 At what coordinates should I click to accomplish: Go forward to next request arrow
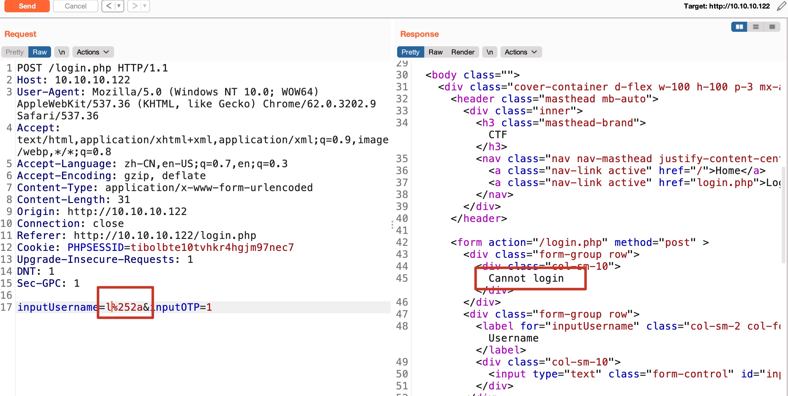[x=135, y=6]
